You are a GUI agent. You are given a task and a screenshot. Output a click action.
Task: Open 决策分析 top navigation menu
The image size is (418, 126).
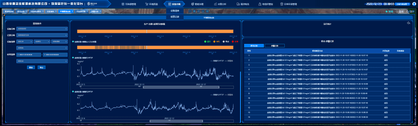pos(220,4)
